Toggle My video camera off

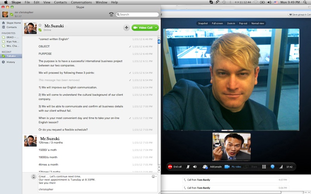tap(232, 167)
